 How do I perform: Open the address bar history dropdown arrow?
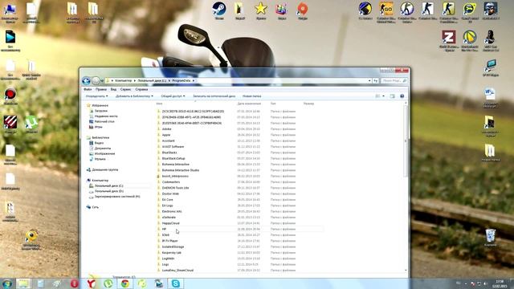tap(369, 80)
